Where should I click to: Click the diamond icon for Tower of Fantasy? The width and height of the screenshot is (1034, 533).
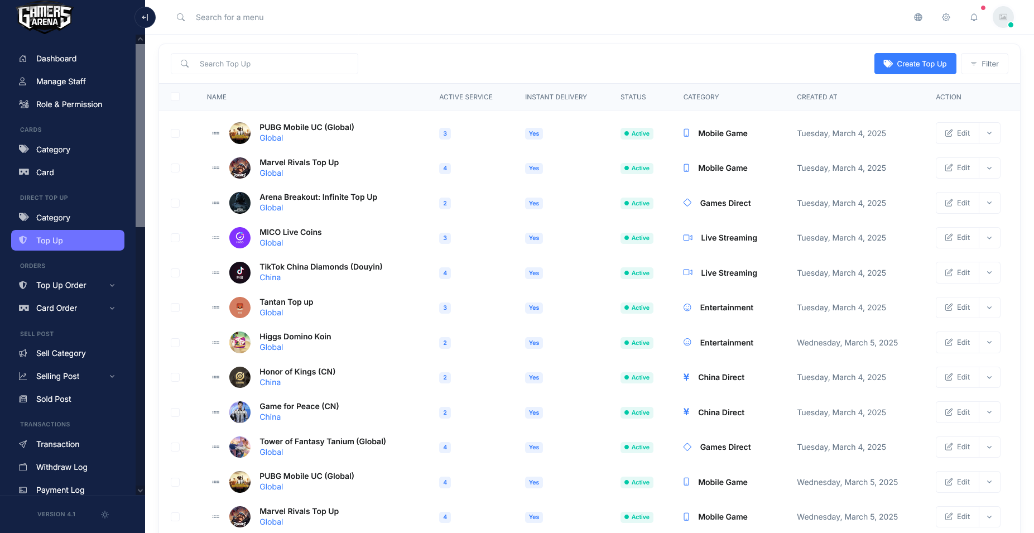click(x=687, y=447)
